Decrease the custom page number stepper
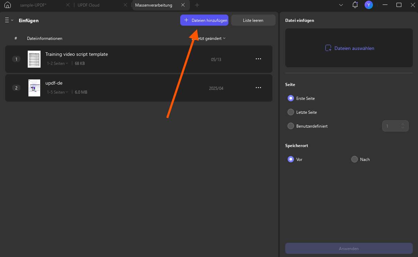Viewport: 418px width, 257px height. tap(403, 128)
